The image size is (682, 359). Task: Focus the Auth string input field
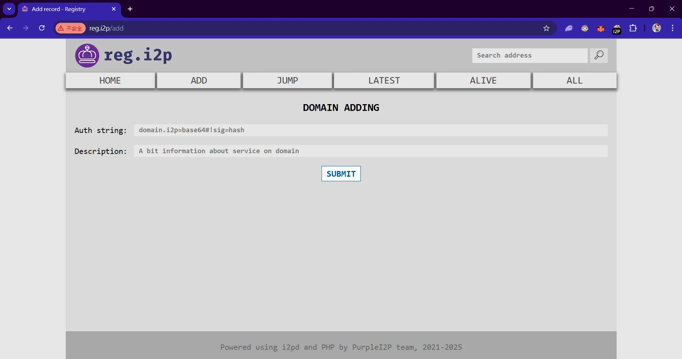coord(370,130)
